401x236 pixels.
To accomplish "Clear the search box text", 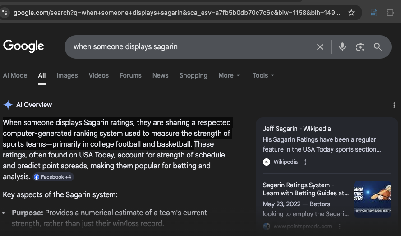I will (320, 47).
